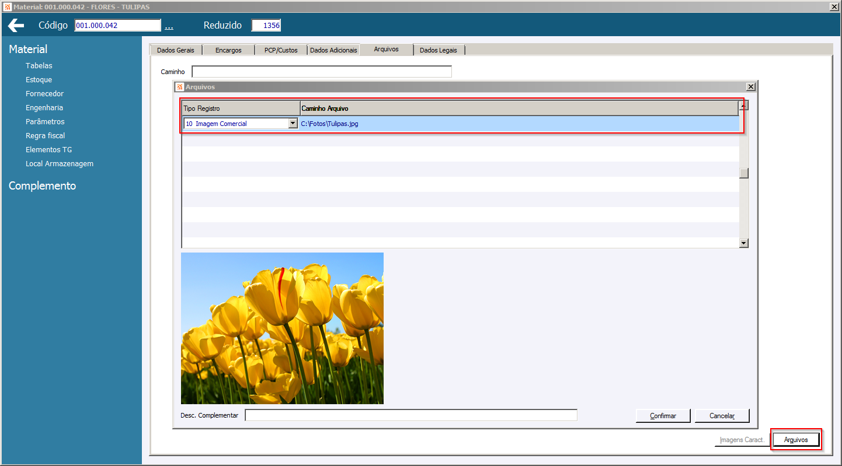
Task: Click the Caminho input field
Action: click(x=322, y=72)
